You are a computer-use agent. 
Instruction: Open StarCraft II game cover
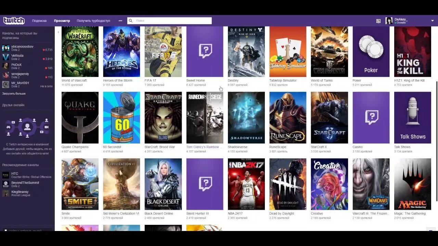coord(330,118)
